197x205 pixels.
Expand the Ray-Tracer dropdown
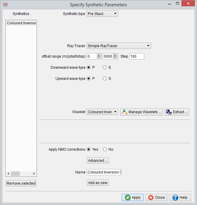119,46
